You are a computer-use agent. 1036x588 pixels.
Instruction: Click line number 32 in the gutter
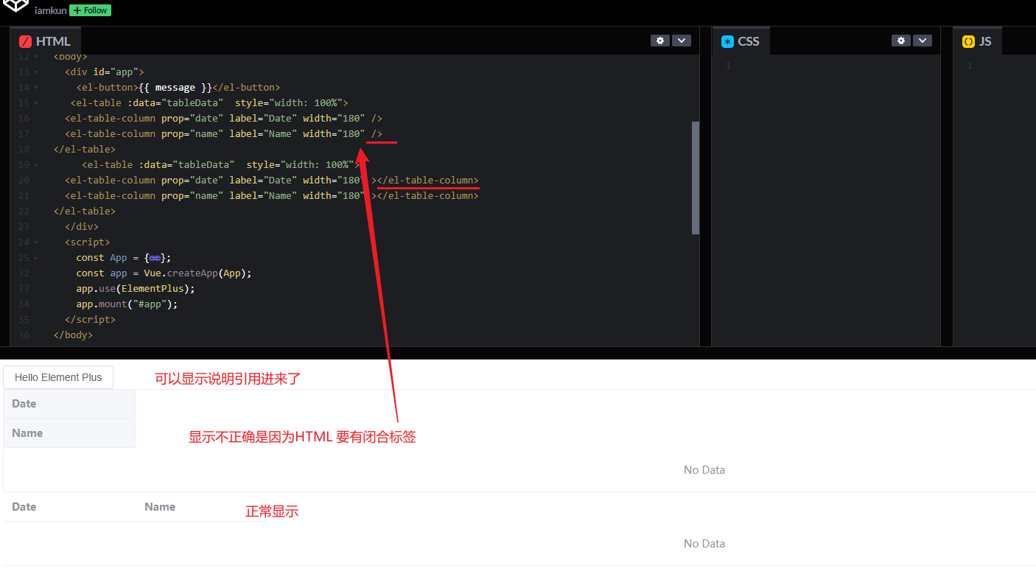tap(24, 273)
